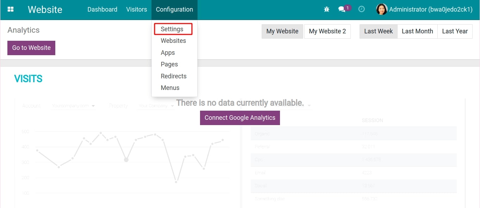Select the Last Week date range
This screenshot has height=208, width=480.
[x=378, y=31]
